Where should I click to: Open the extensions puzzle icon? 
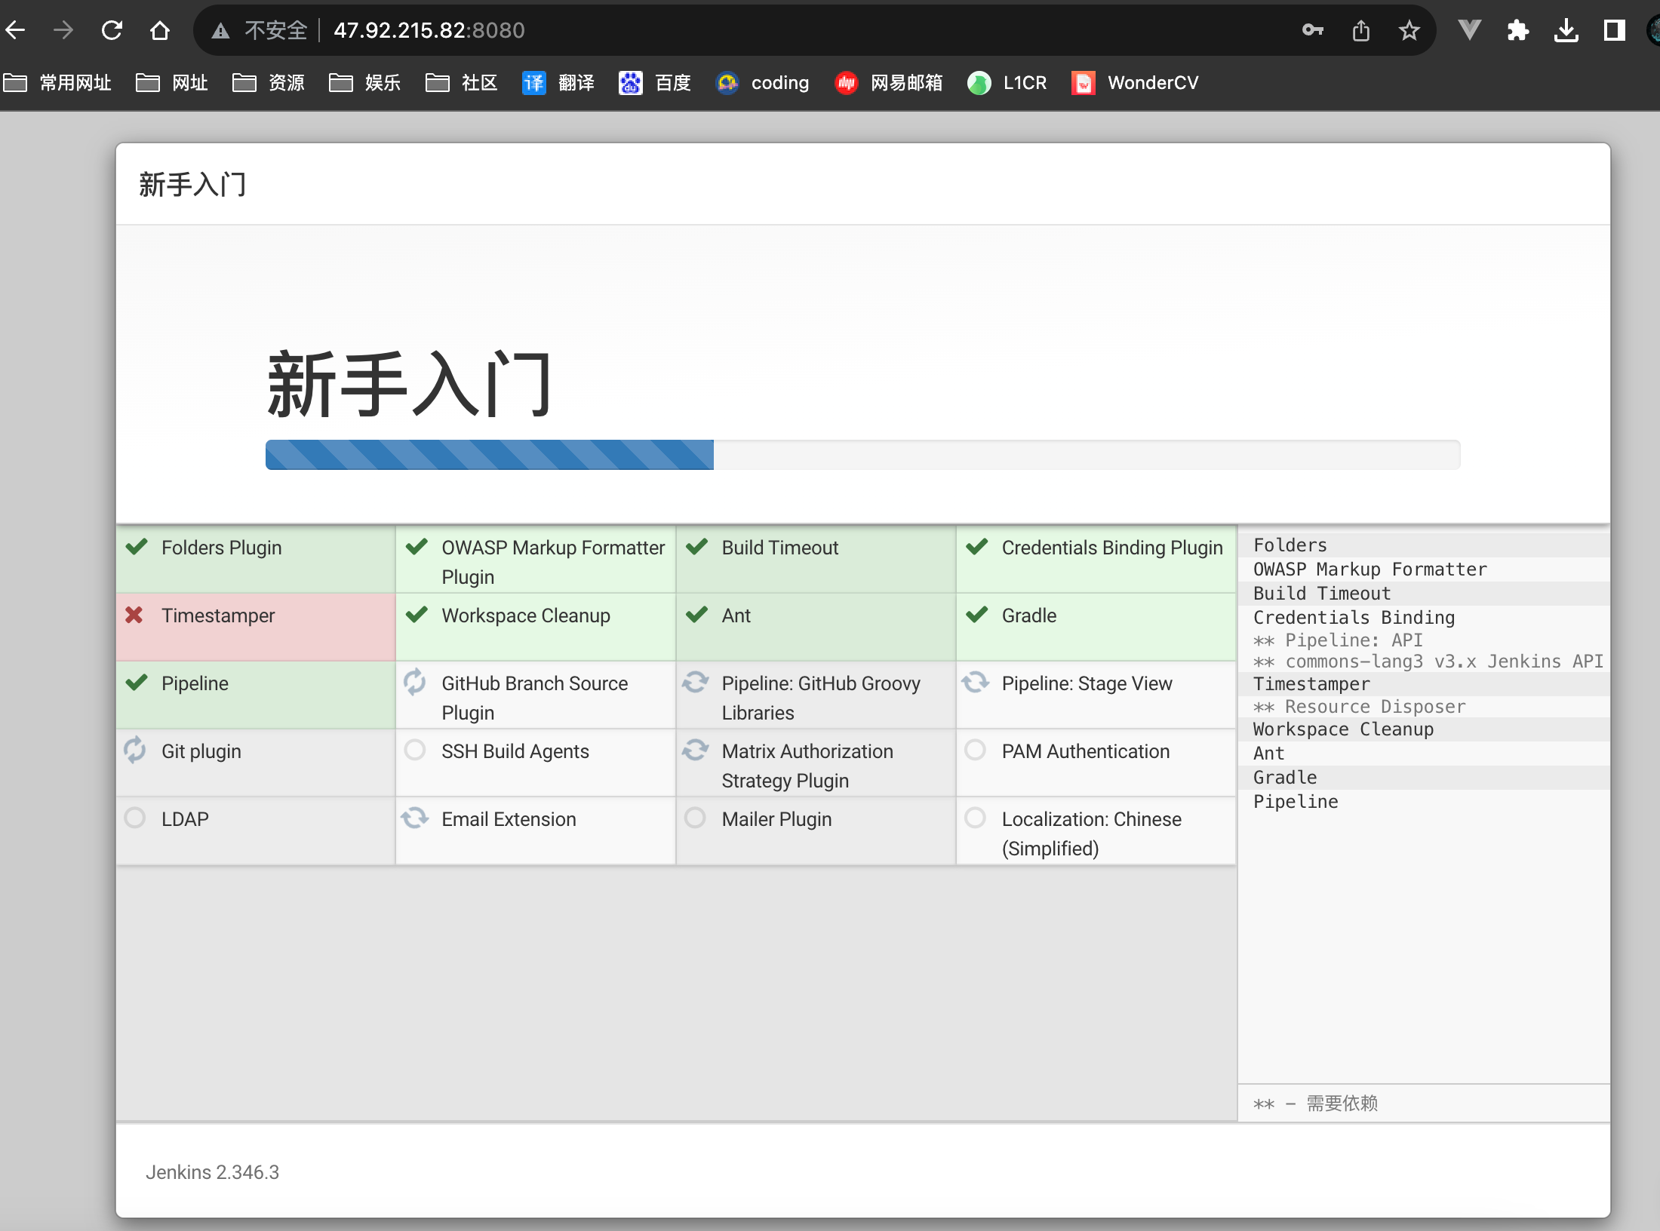[x=1517, y=30]
